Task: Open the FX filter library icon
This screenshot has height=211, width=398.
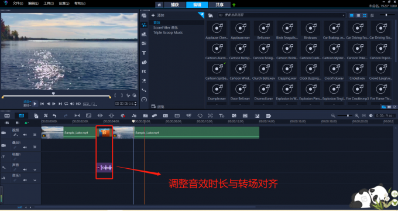Action: (x=144, y=72)
